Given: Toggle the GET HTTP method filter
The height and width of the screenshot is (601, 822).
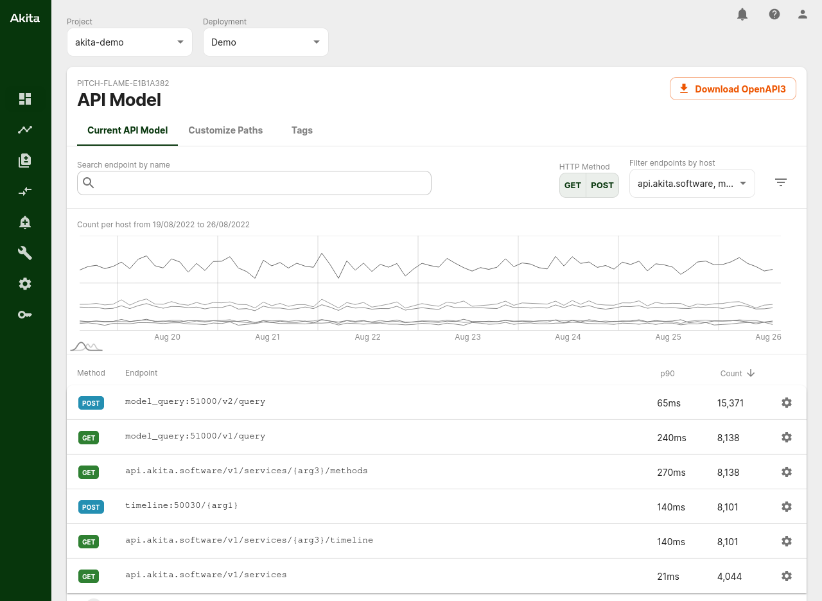Looking at the screenshot, I should 573,185.
